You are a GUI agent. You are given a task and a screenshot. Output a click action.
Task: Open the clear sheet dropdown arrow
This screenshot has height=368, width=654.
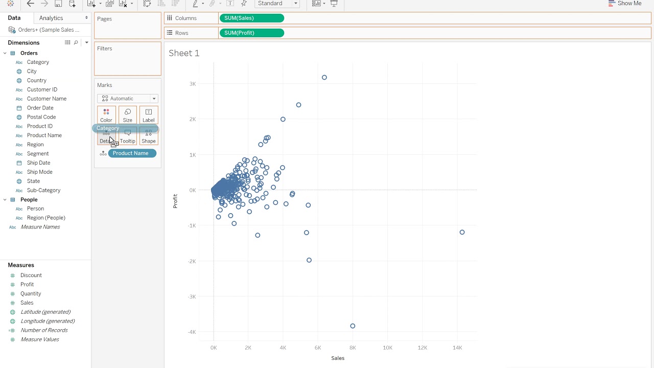click(x=132, y=4)
